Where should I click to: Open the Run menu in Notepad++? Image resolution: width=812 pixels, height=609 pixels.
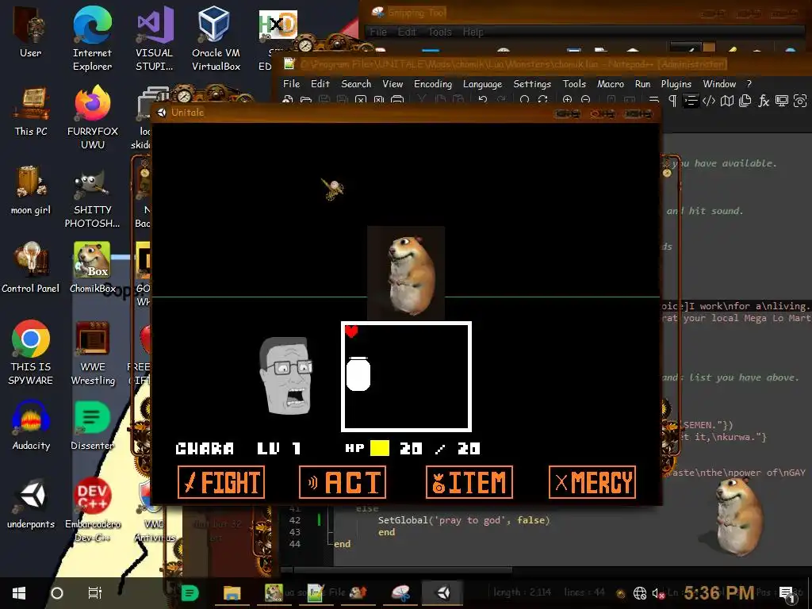pos(642,83)
